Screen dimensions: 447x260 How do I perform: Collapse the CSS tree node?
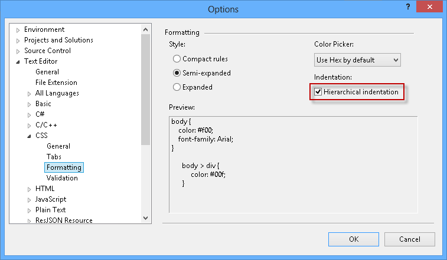click(x=30, y=136)
